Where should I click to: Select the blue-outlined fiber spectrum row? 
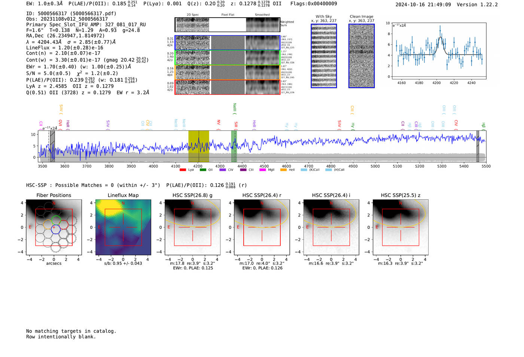[x=228, y=43]
